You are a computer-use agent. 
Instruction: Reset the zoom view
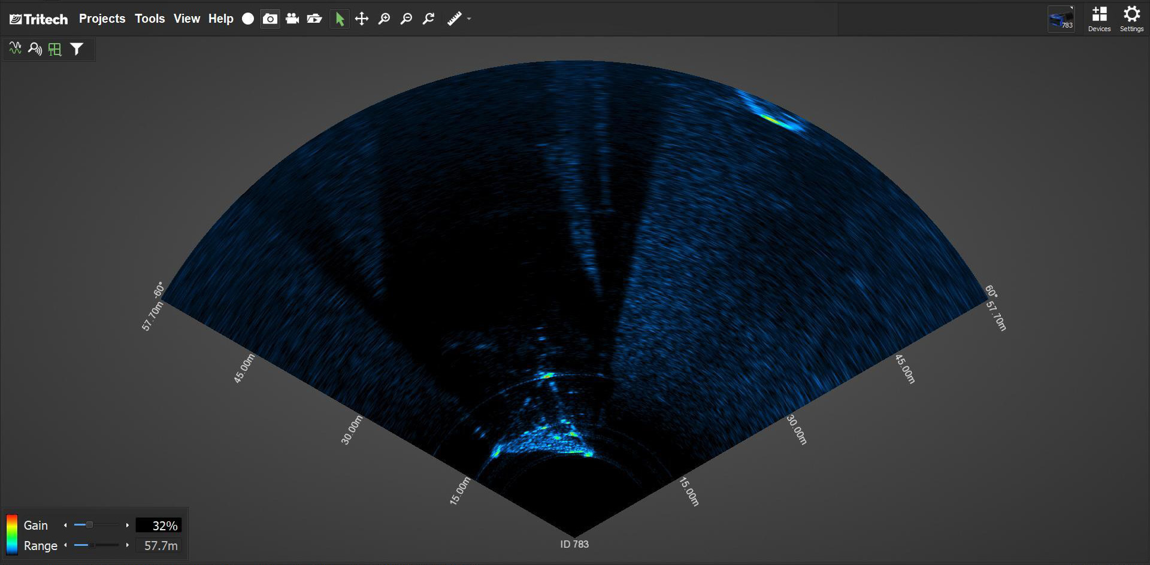point(429,19)
